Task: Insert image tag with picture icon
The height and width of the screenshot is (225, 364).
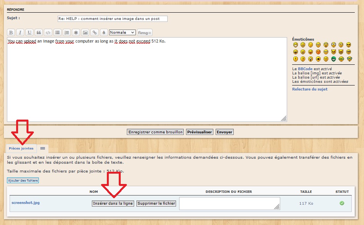Action: tap(85, 33)
